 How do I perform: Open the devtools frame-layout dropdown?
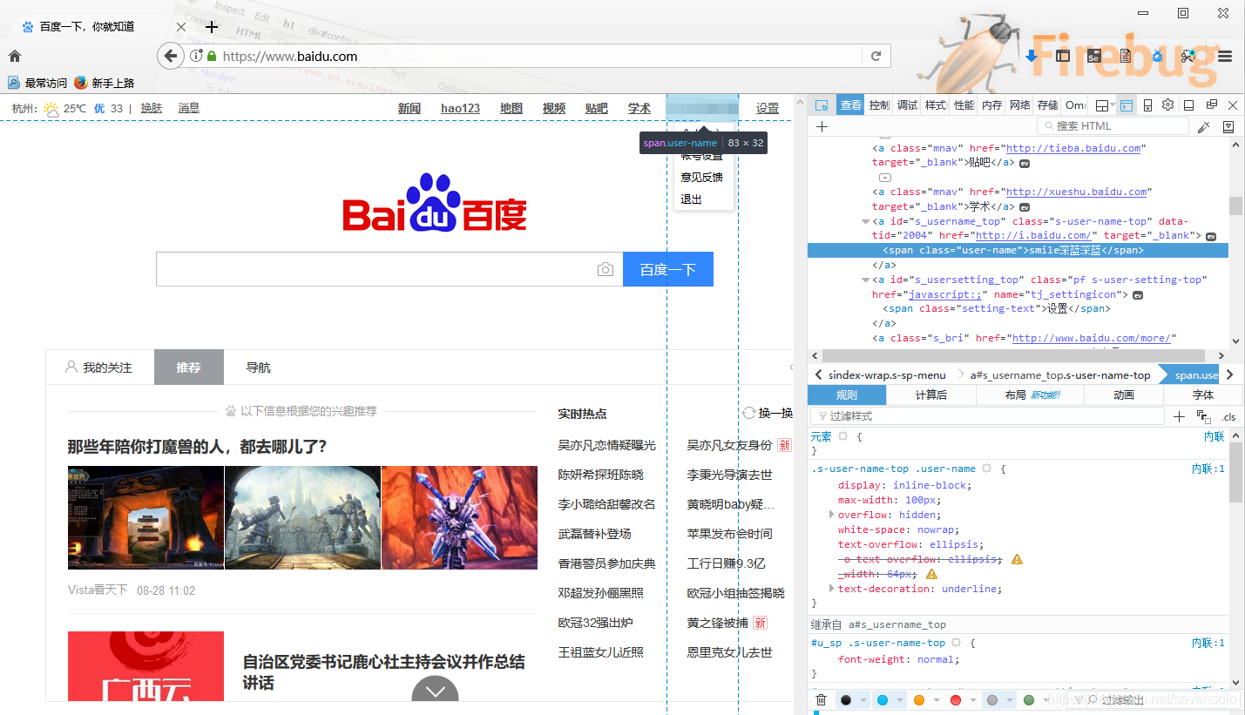[1105, 105]
